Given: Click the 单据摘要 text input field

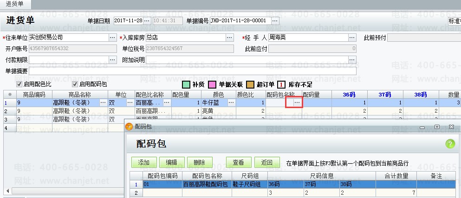Looking at the screenshot, I should [192, 71].
